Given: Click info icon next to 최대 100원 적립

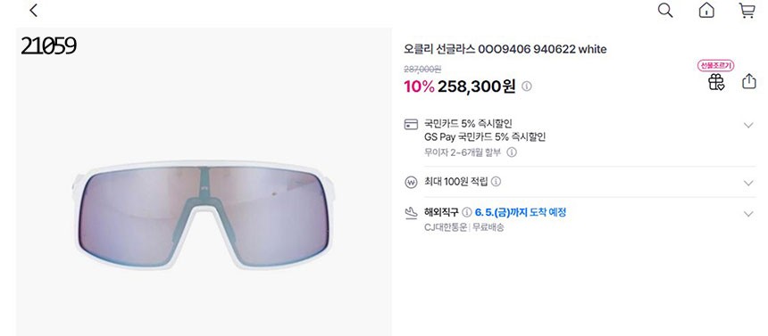Looking at the screenshot, I should 497,182.
